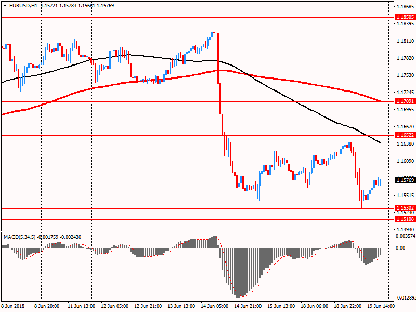Click the 1.17245 price scale value
The width and height of the screenshot is (416, 312).
click(x=406, y=93)
